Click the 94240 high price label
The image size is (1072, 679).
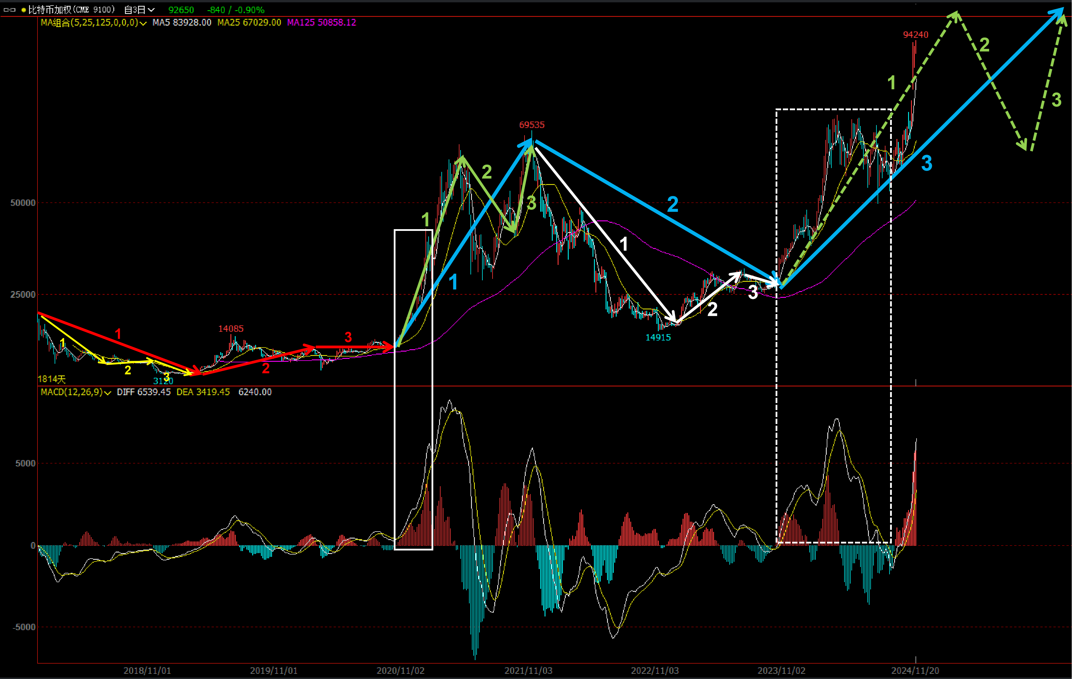(x=915, y=35)
